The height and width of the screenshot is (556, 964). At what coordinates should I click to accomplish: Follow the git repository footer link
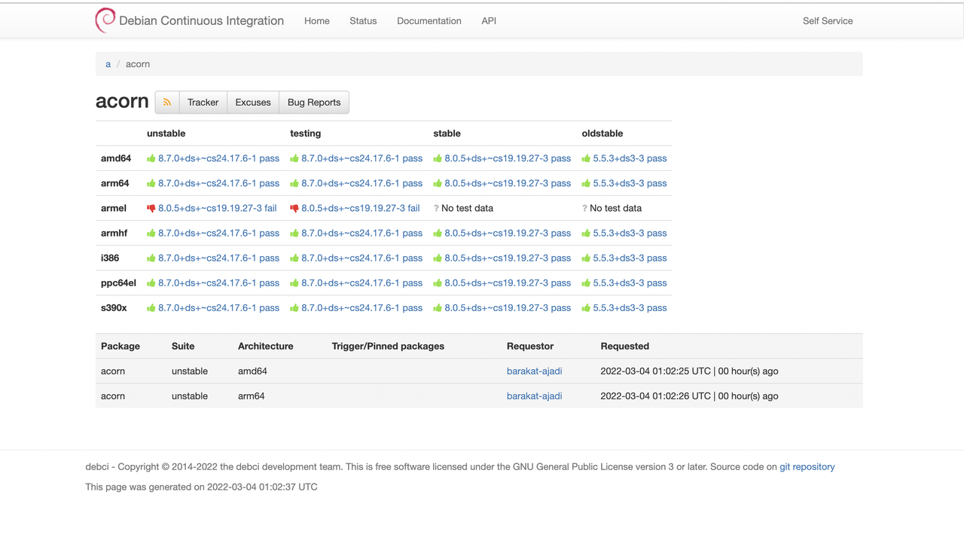click(x=807, y=466)
